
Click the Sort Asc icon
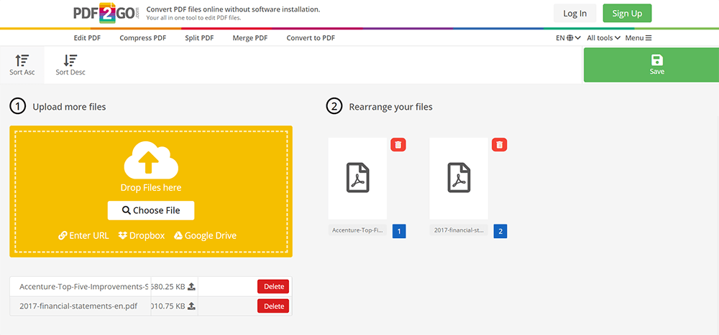[x=22, y=61]
